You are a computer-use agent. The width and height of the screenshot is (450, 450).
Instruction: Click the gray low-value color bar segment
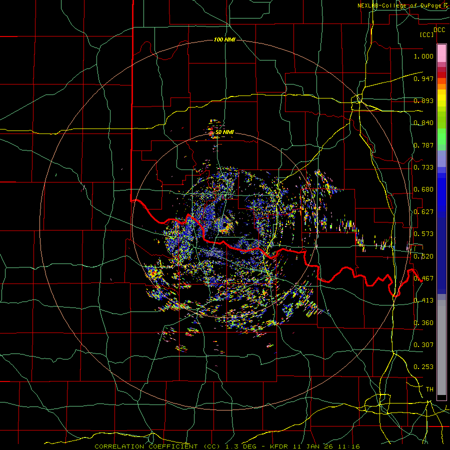[441, 347]
